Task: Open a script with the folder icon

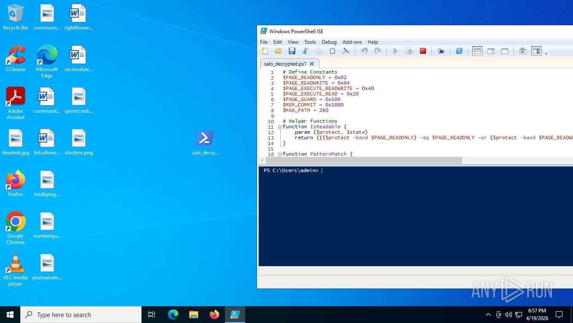Action: pyautogui.click(x=278, y=51)
